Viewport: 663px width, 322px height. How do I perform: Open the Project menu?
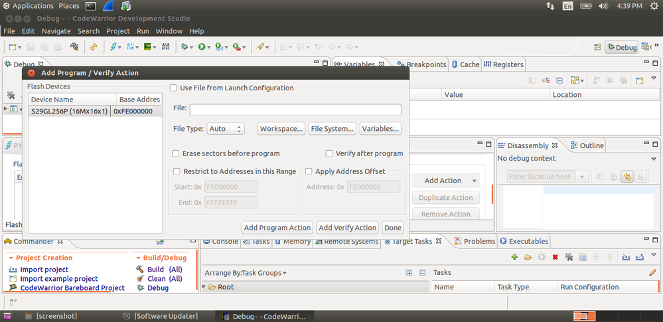point(118,31)
